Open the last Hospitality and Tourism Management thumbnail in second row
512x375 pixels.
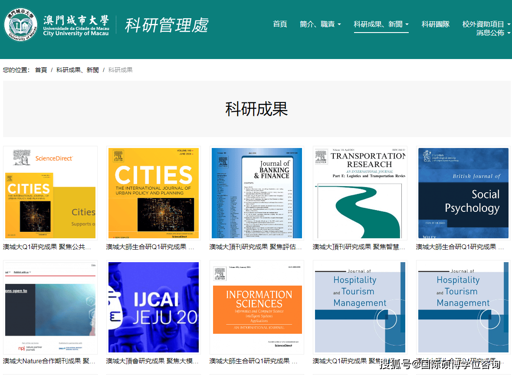[463, 307]
